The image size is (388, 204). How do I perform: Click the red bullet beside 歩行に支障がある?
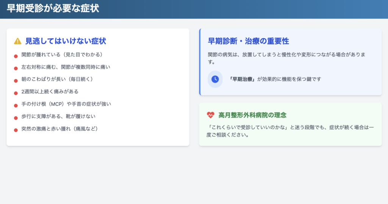16,118
